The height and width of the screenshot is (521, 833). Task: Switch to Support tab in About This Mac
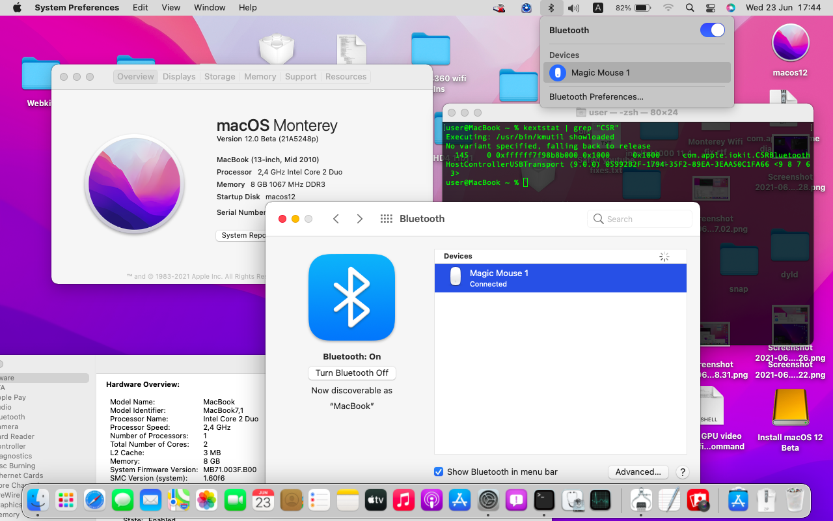tap(301, 76)
